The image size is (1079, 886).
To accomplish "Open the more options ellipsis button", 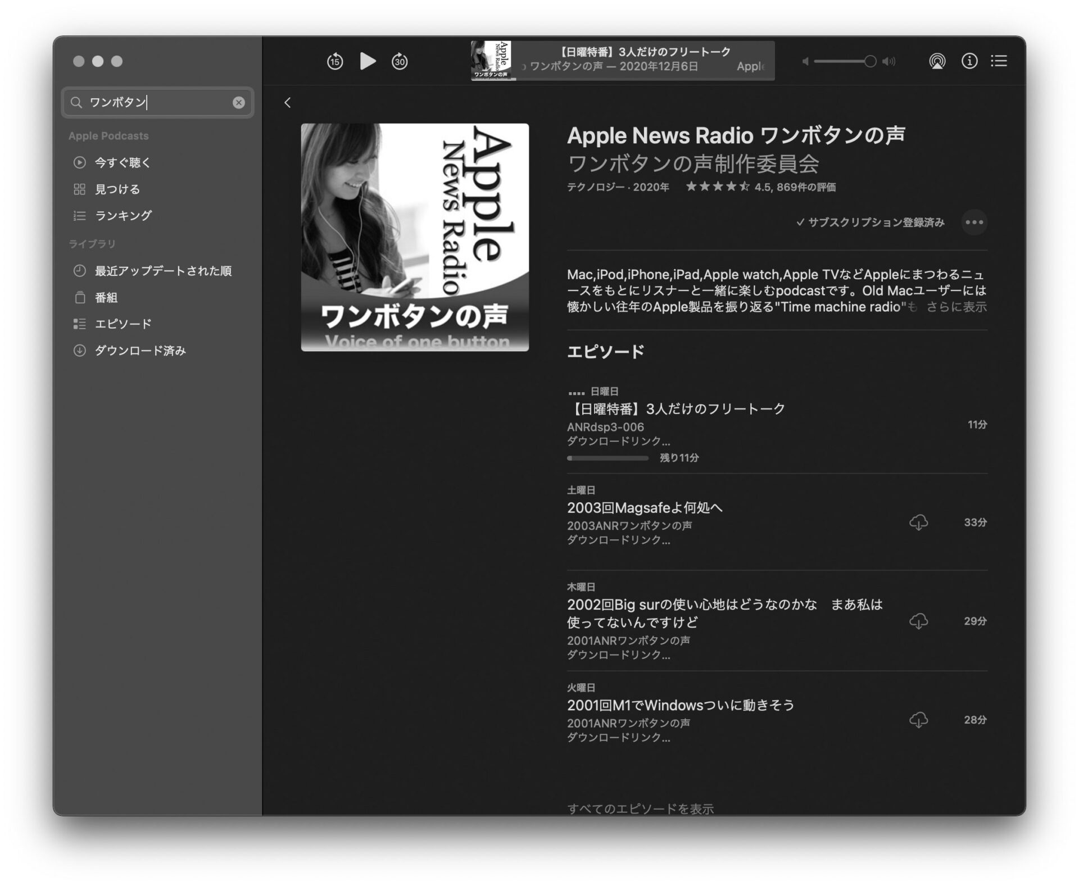I will tap(974, 222).
